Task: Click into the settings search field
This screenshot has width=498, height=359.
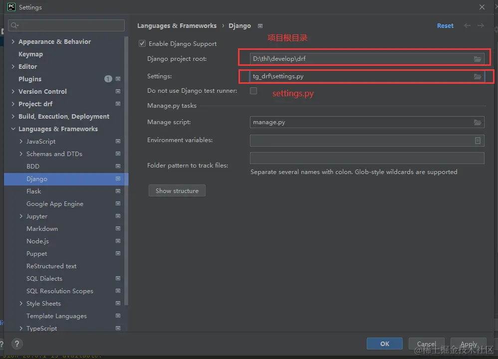Action: coord(66,25)
